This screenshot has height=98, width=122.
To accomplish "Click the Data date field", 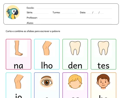I will (x=95, y=13).
